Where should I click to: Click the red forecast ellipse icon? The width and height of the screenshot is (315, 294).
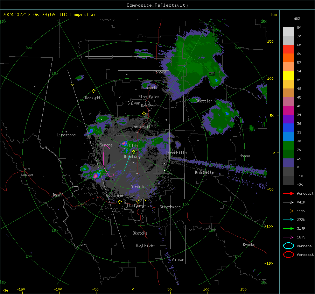(288, 254)
